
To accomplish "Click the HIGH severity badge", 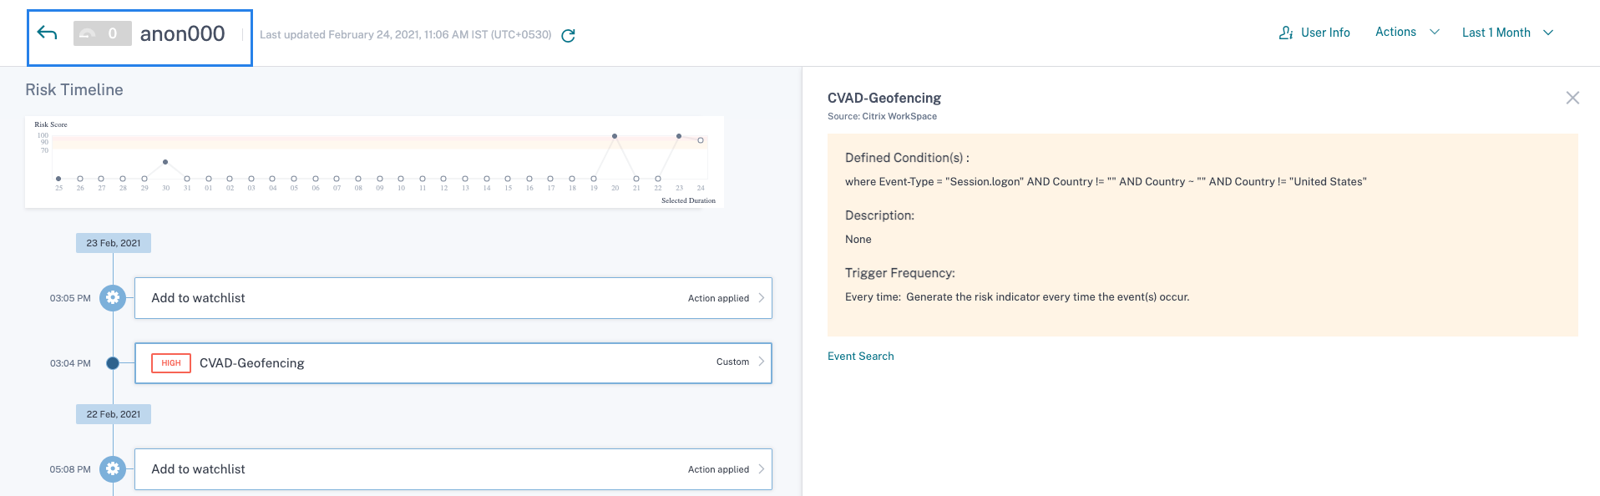I will click(170, 363).
